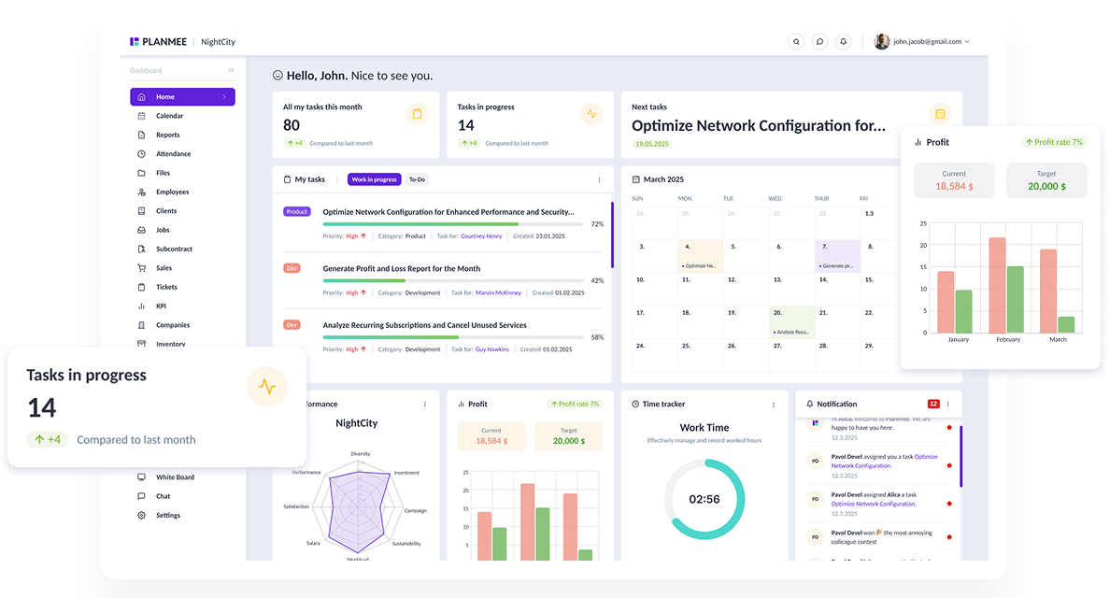Open Settings at bottom of sidebar
Image resolution: width=1110 pixels, height=598 pixels.
168,515
